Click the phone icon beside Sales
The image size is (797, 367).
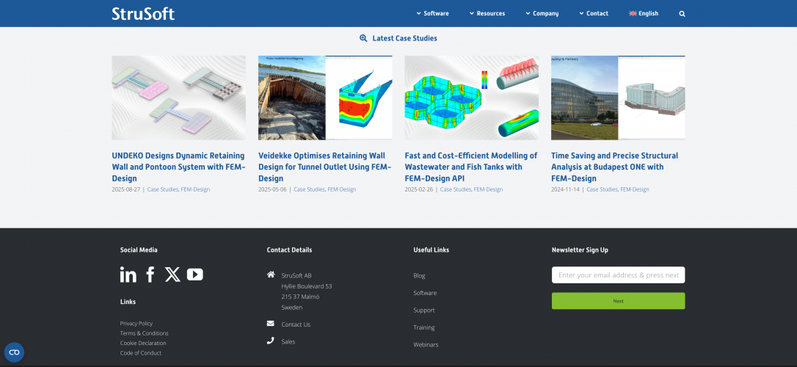270,341
